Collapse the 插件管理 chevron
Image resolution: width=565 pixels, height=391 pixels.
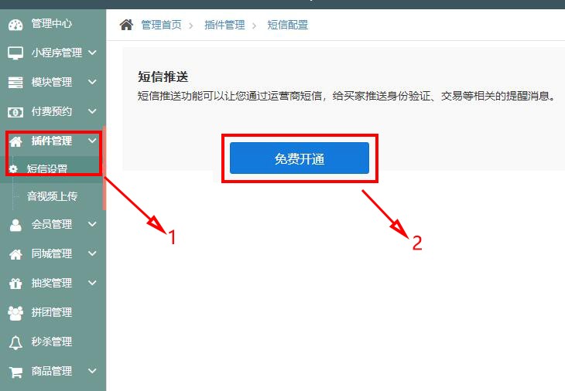(92, 141)
